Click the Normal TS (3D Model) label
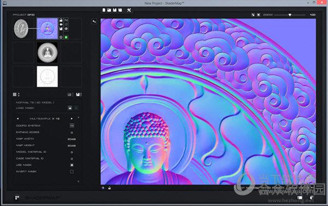 [35, 102]
